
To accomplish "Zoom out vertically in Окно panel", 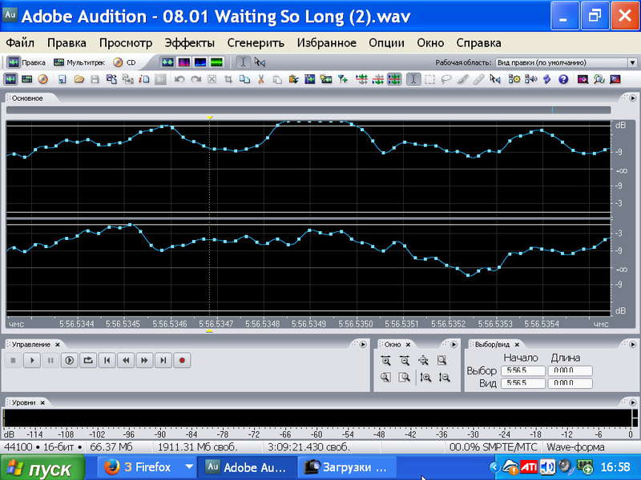I will point(445,378).
